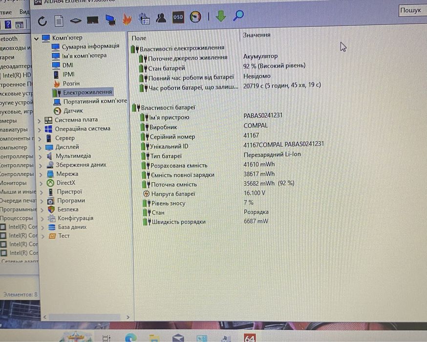Click the green download arrow icon

[221, 16]
